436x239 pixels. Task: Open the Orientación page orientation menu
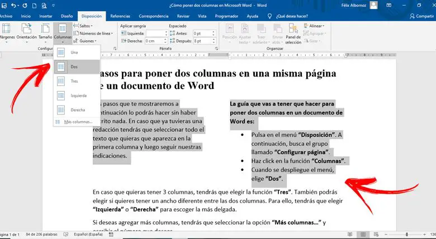[26, 34]
